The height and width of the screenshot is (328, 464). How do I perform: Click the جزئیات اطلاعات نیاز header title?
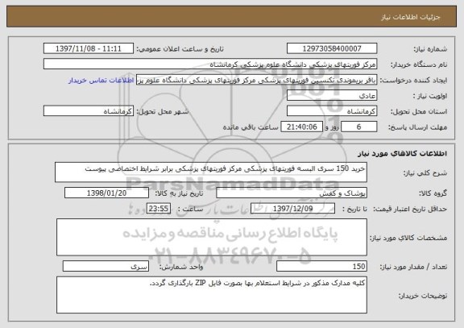coord(411,17)
